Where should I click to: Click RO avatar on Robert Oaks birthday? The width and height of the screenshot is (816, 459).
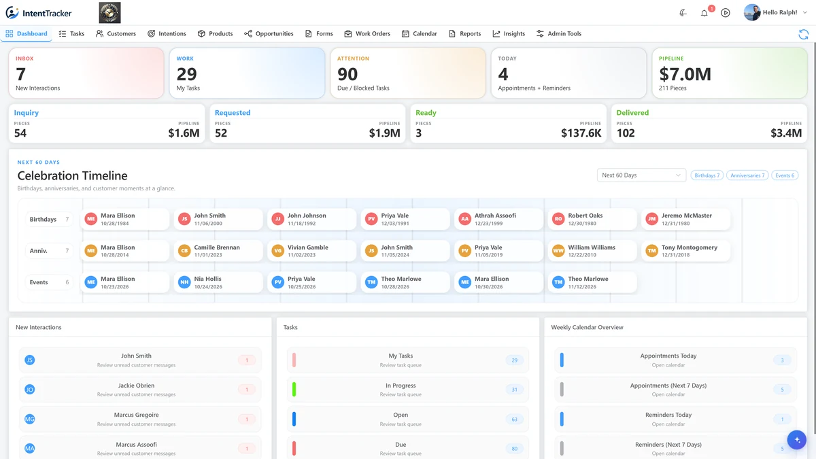[x=558, y=219]
